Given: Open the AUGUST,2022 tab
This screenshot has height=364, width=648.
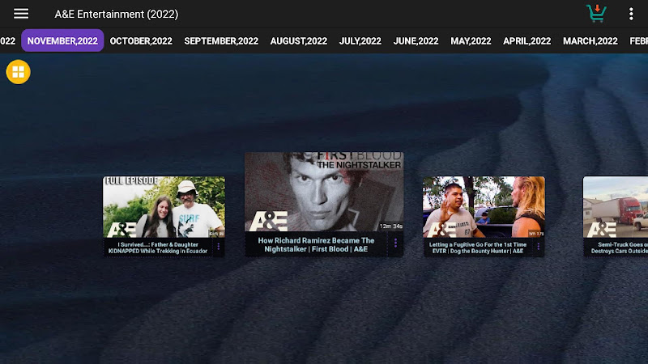Looking at the screenshot, I should (x=299, y=41).
